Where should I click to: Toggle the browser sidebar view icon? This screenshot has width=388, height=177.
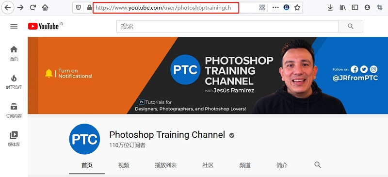click(355, 8)
